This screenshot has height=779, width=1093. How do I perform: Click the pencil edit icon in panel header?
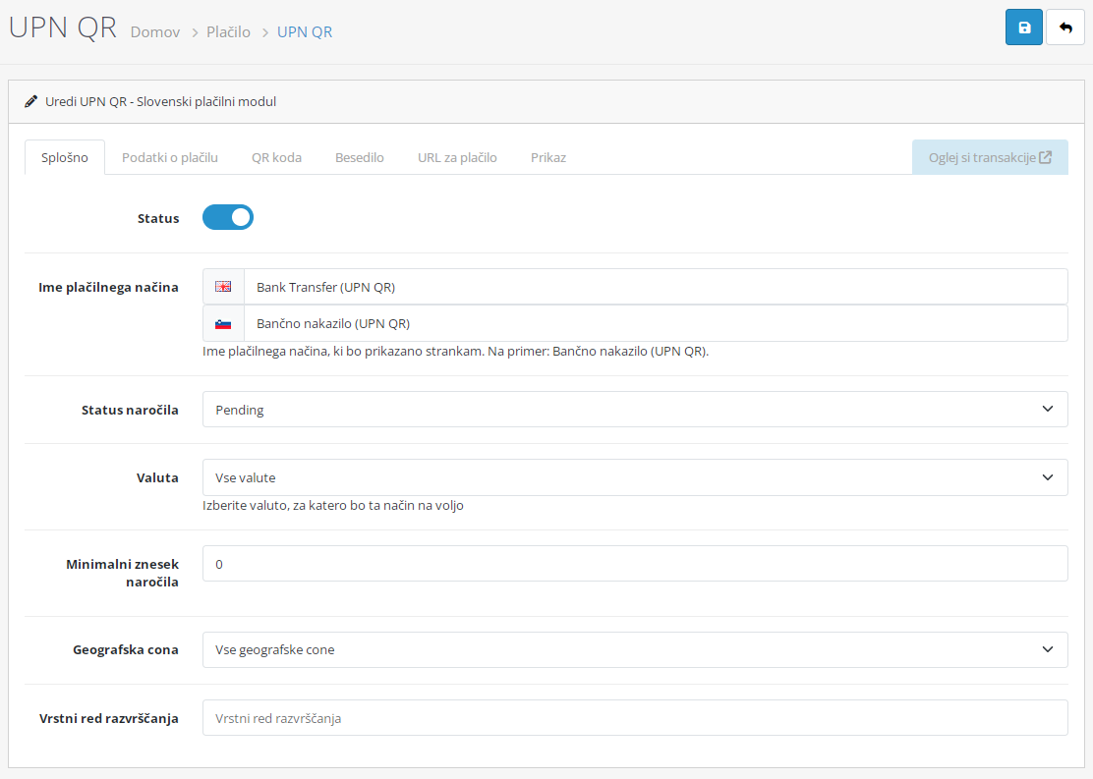[31, 101]
